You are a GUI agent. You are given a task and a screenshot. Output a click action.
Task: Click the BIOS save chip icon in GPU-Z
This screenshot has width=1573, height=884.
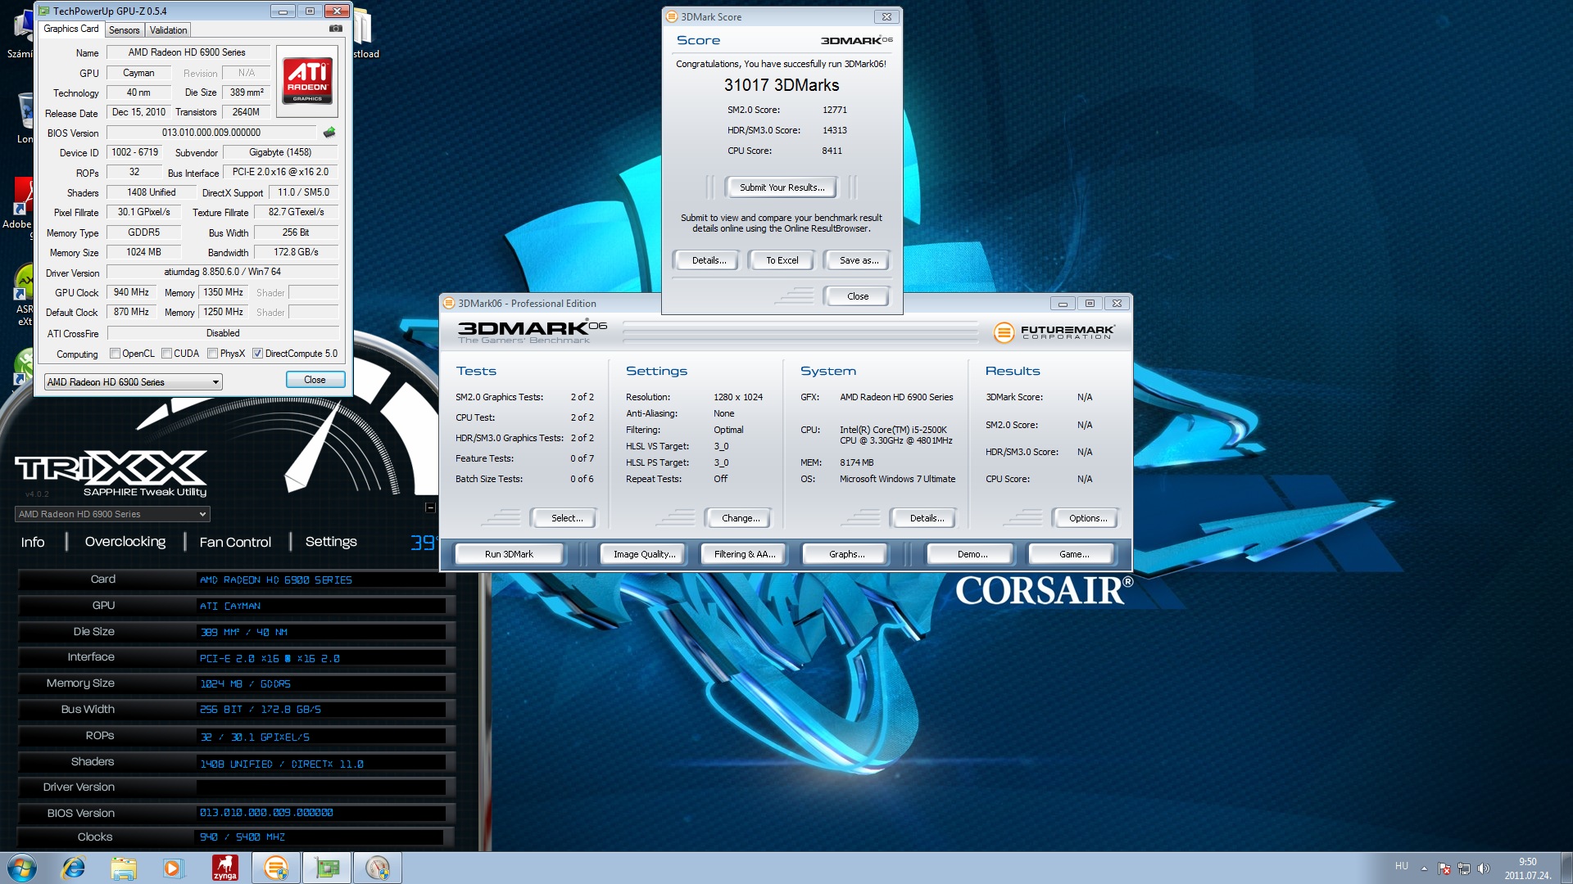coord(329,133)
